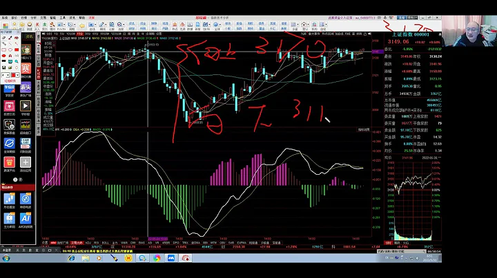
Task: Switch chart to 15分 period tab
Action: click(80, 34)
